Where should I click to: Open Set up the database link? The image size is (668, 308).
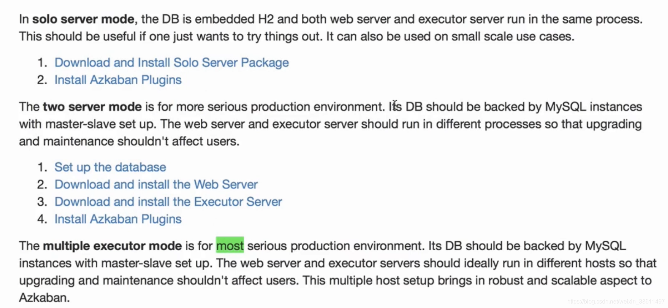[110, 167]
